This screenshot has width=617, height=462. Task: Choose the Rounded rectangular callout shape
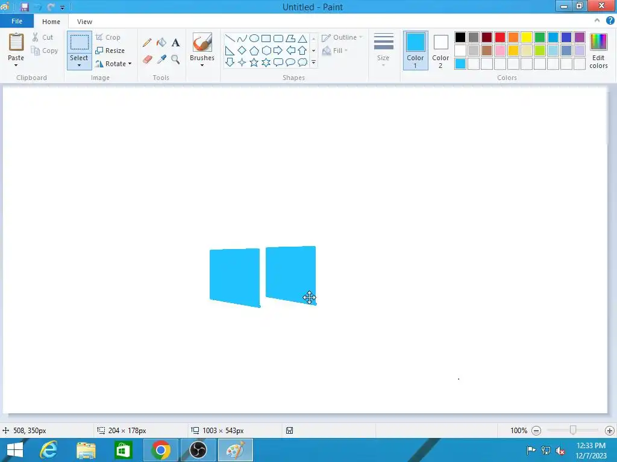[278, 62]
